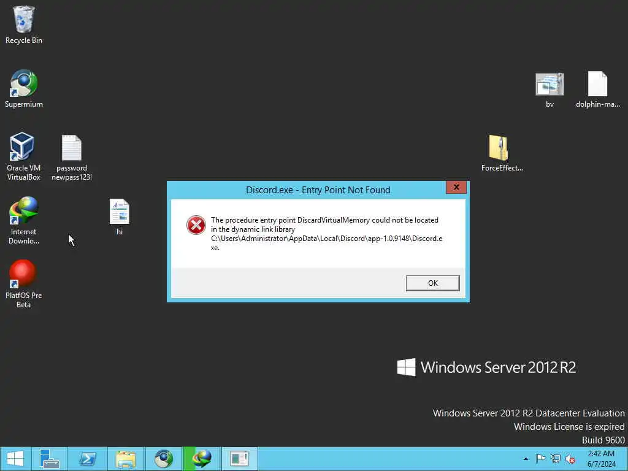Open the Start button on taskbar
Screen dimensions: 628x471
[x=15, y=459]
